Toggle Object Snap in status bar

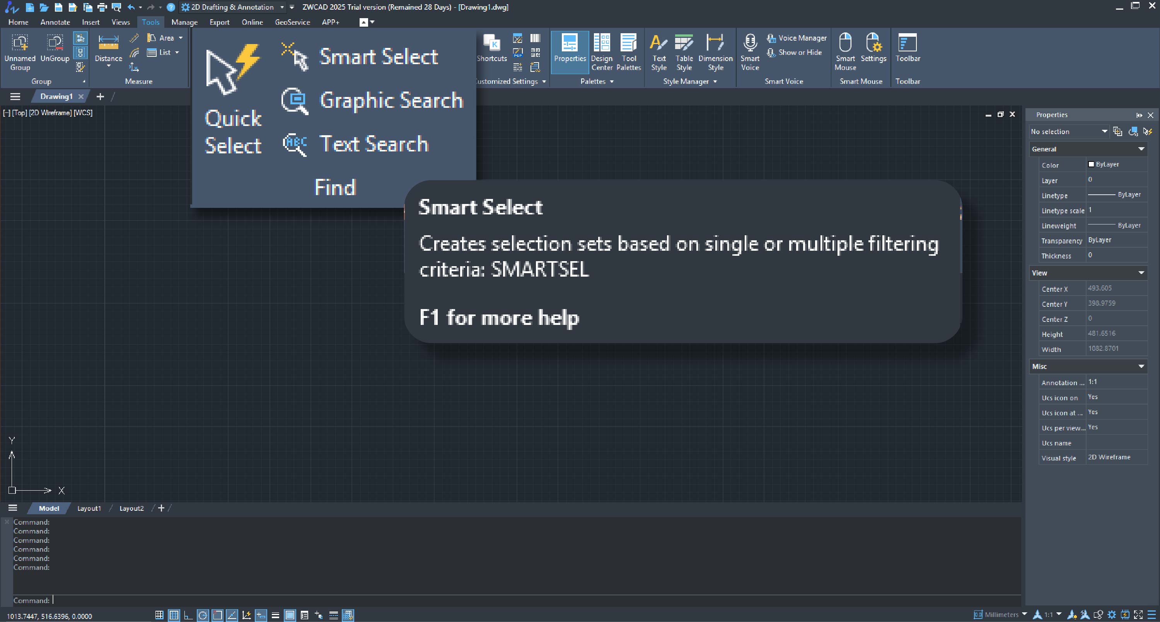(x=217, y=615)
